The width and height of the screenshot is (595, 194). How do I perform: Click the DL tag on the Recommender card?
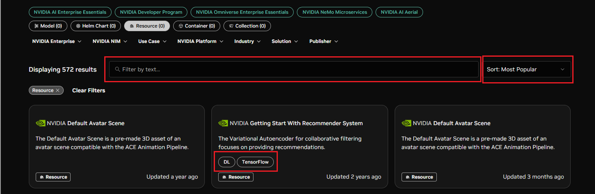pos(227,162)
